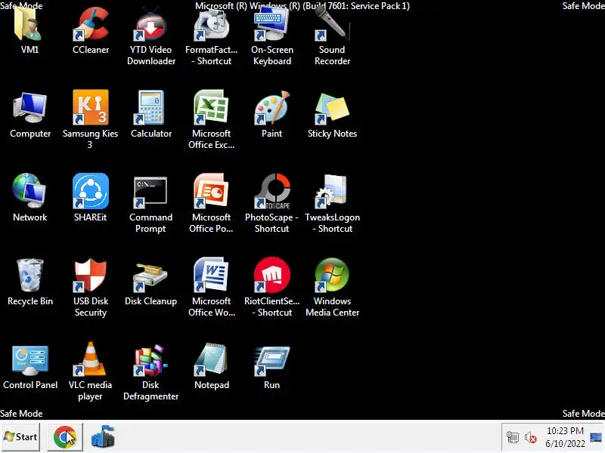Screen dimensions: 605x453
Task: Select the Computer desktop icon
Action: [29, 108]
